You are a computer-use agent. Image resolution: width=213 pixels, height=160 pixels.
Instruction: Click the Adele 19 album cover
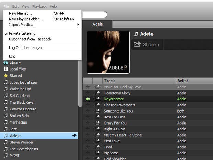pyautogui.click(x=108, y=52)
